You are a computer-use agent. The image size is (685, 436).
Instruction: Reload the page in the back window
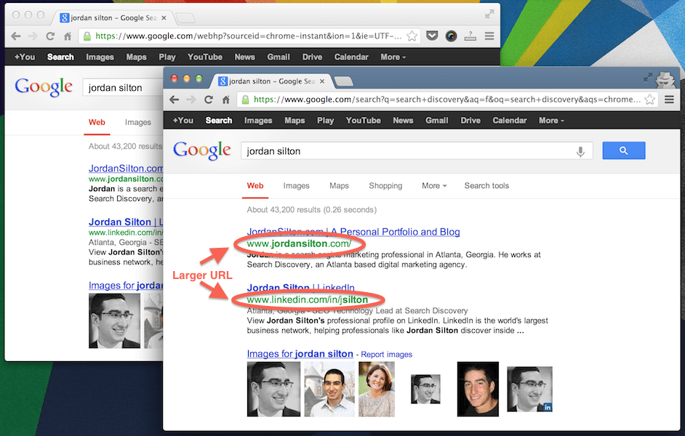50,36
